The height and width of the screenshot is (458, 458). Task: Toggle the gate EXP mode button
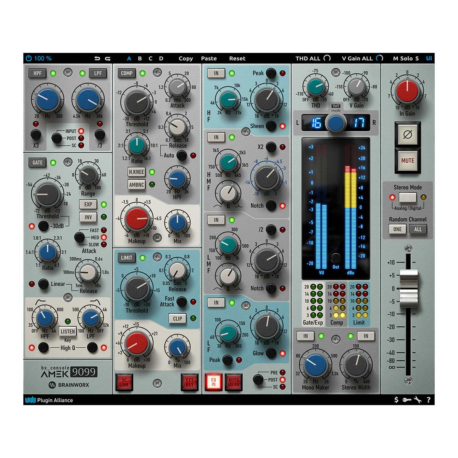click(x=88, y=204)
